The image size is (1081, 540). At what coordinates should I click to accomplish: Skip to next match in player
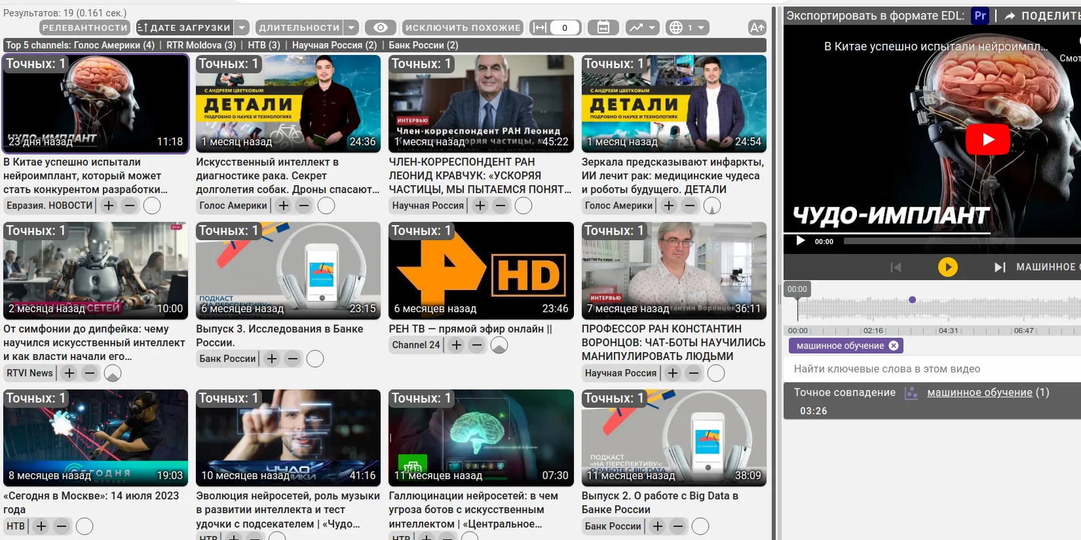click(x=999, y=267)
